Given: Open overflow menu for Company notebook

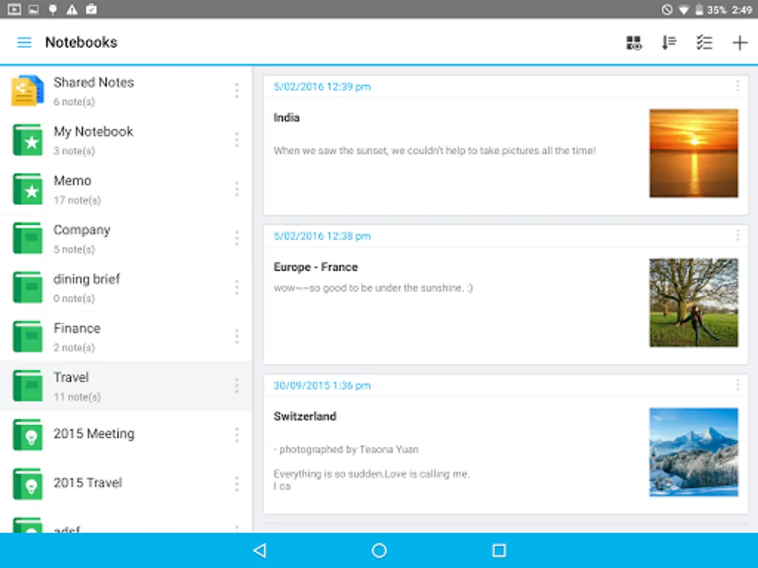Looking at the screenshot, I should [x=237, y=239].
